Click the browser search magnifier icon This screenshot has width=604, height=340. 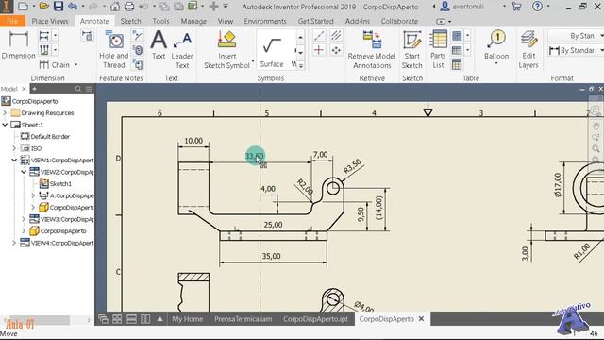click(78, 89)
